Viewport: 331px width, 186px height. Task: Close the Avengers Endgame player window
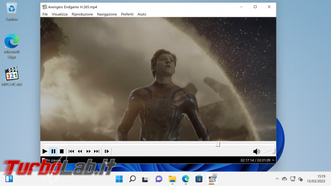click(x=269, y=7)
